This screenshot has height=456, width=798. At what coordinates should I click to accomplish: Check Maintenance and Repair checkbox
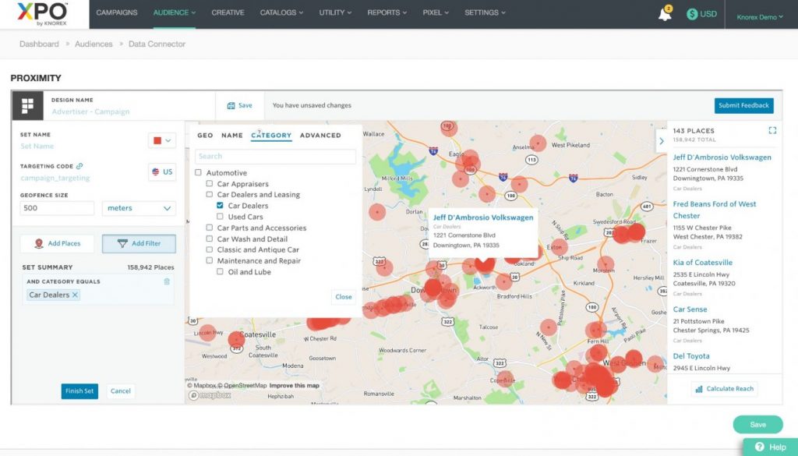point(209,260)
